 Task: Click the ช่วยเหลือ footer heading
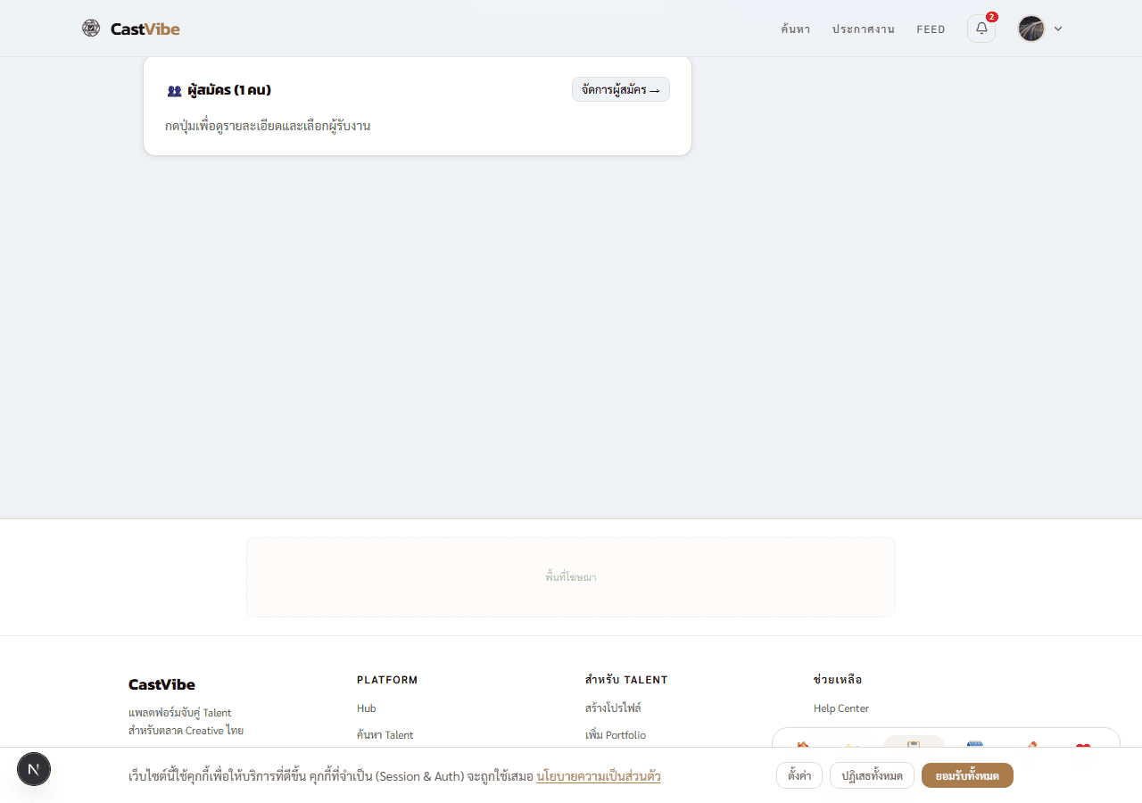tap(838, 680)
